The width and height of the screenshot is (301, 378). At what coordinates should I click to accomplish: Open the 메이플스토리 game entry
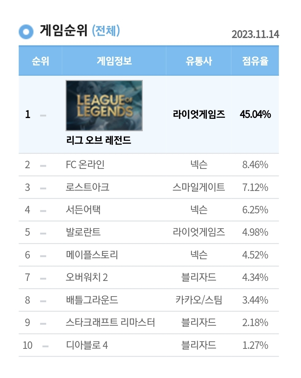click(x=92, y=255)
